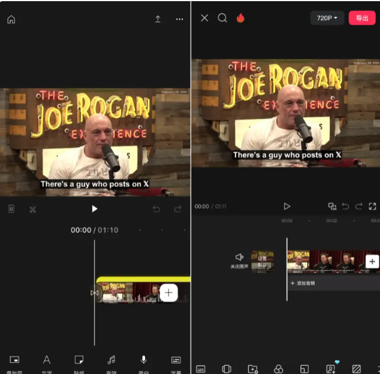Expand the 720P resolution dropdown

(327, 18)
